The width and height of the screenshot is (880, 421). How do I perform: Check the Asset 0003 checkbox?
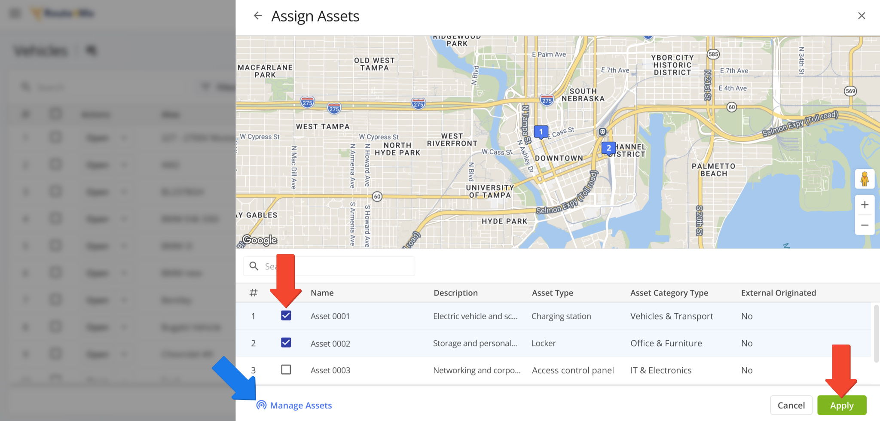click(286, 370)
